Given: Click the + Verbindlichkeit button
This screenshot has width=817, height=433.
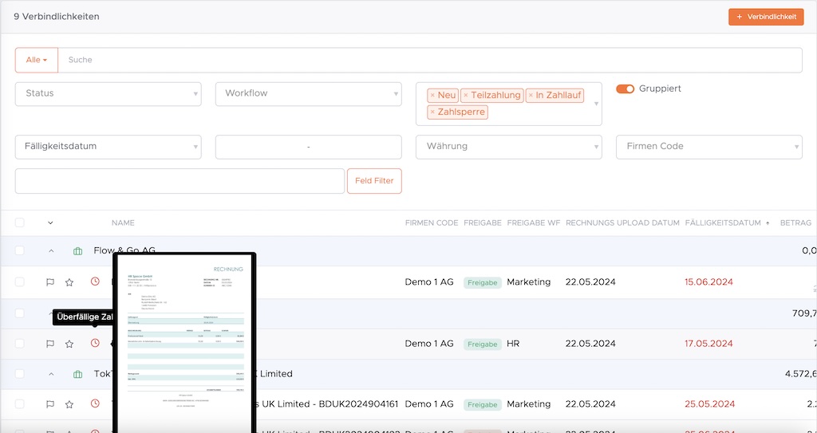Looking at the screenshot, I should (x=765, y=17).
